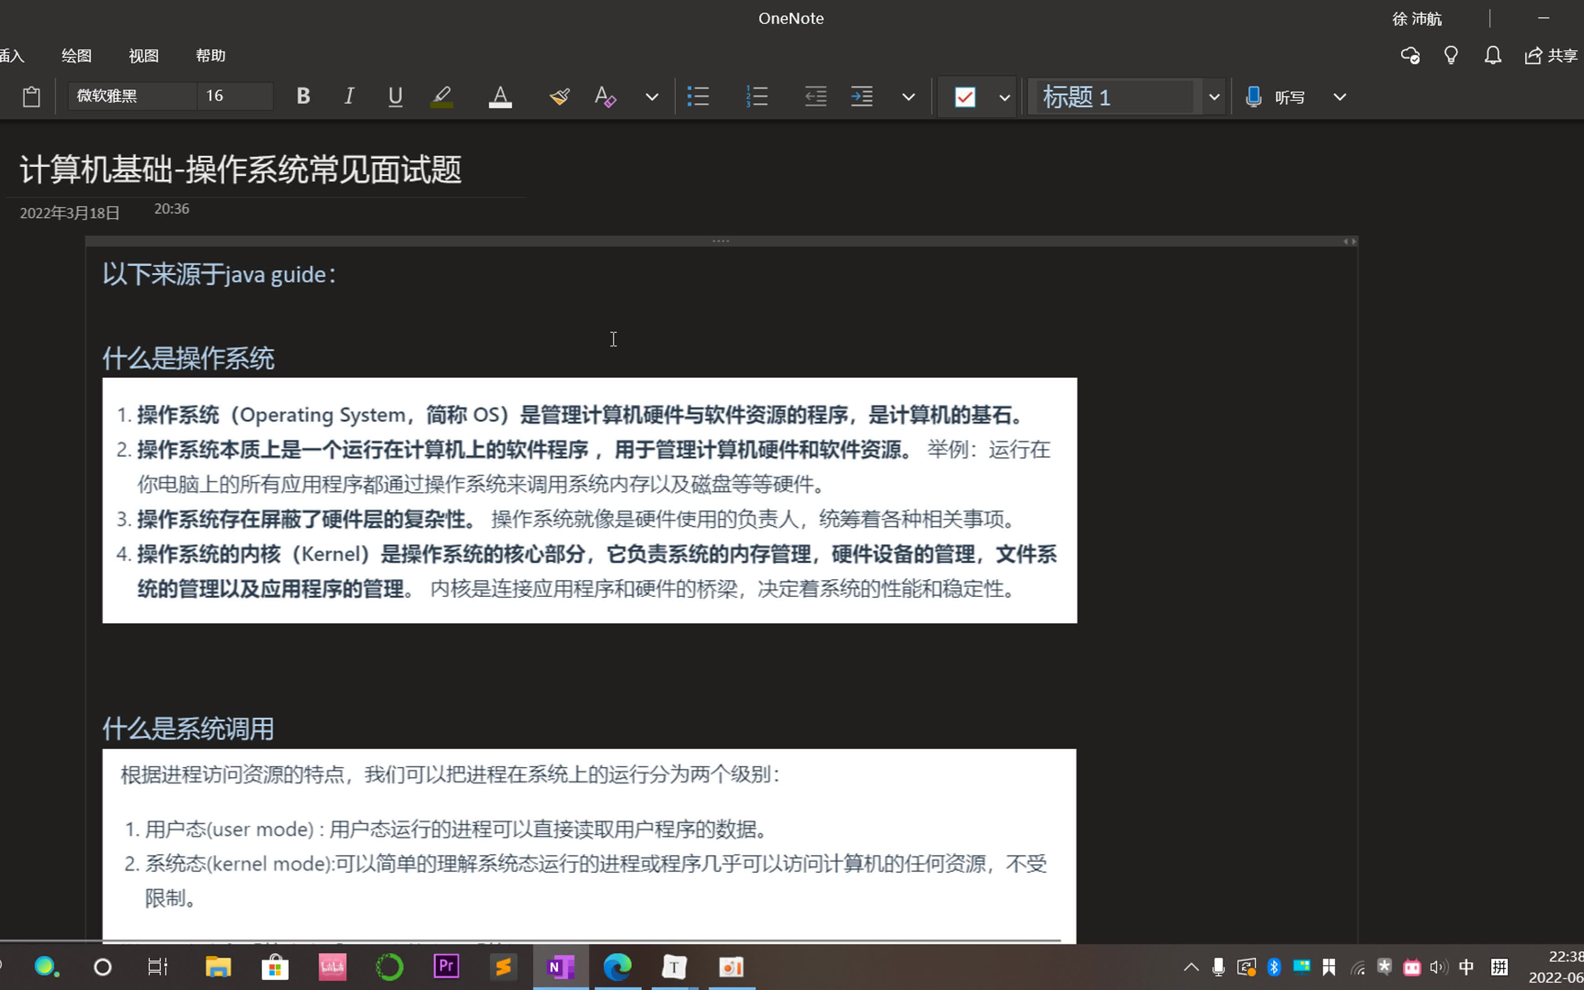Open the font color swatch
Image resolution: width=1584 pixels, height=990 pixels.
click(500, 96)
